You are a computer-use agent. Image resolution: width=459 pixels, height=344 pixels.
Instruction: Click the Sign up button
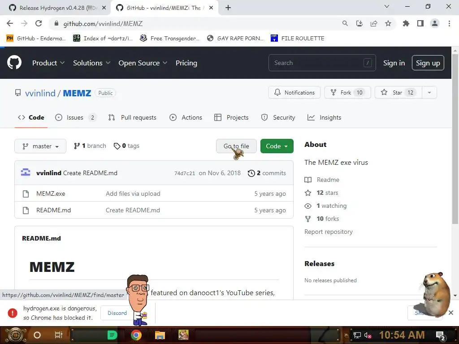point(428,63)
